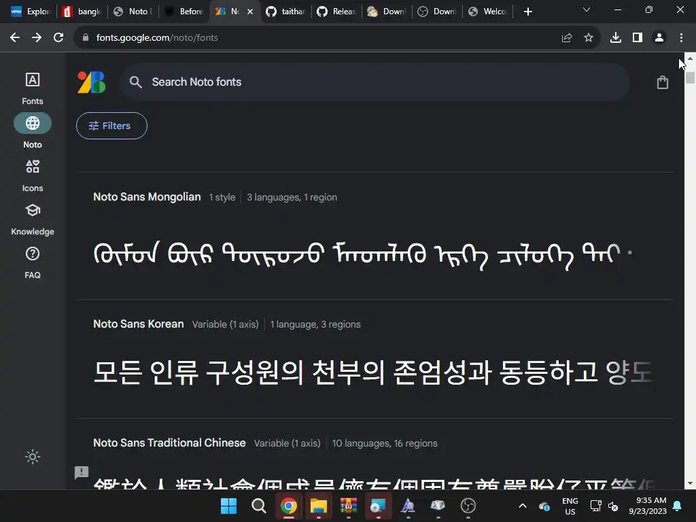Bookmark this page with the star
696x522 pixels.
(x=589, y=38)
